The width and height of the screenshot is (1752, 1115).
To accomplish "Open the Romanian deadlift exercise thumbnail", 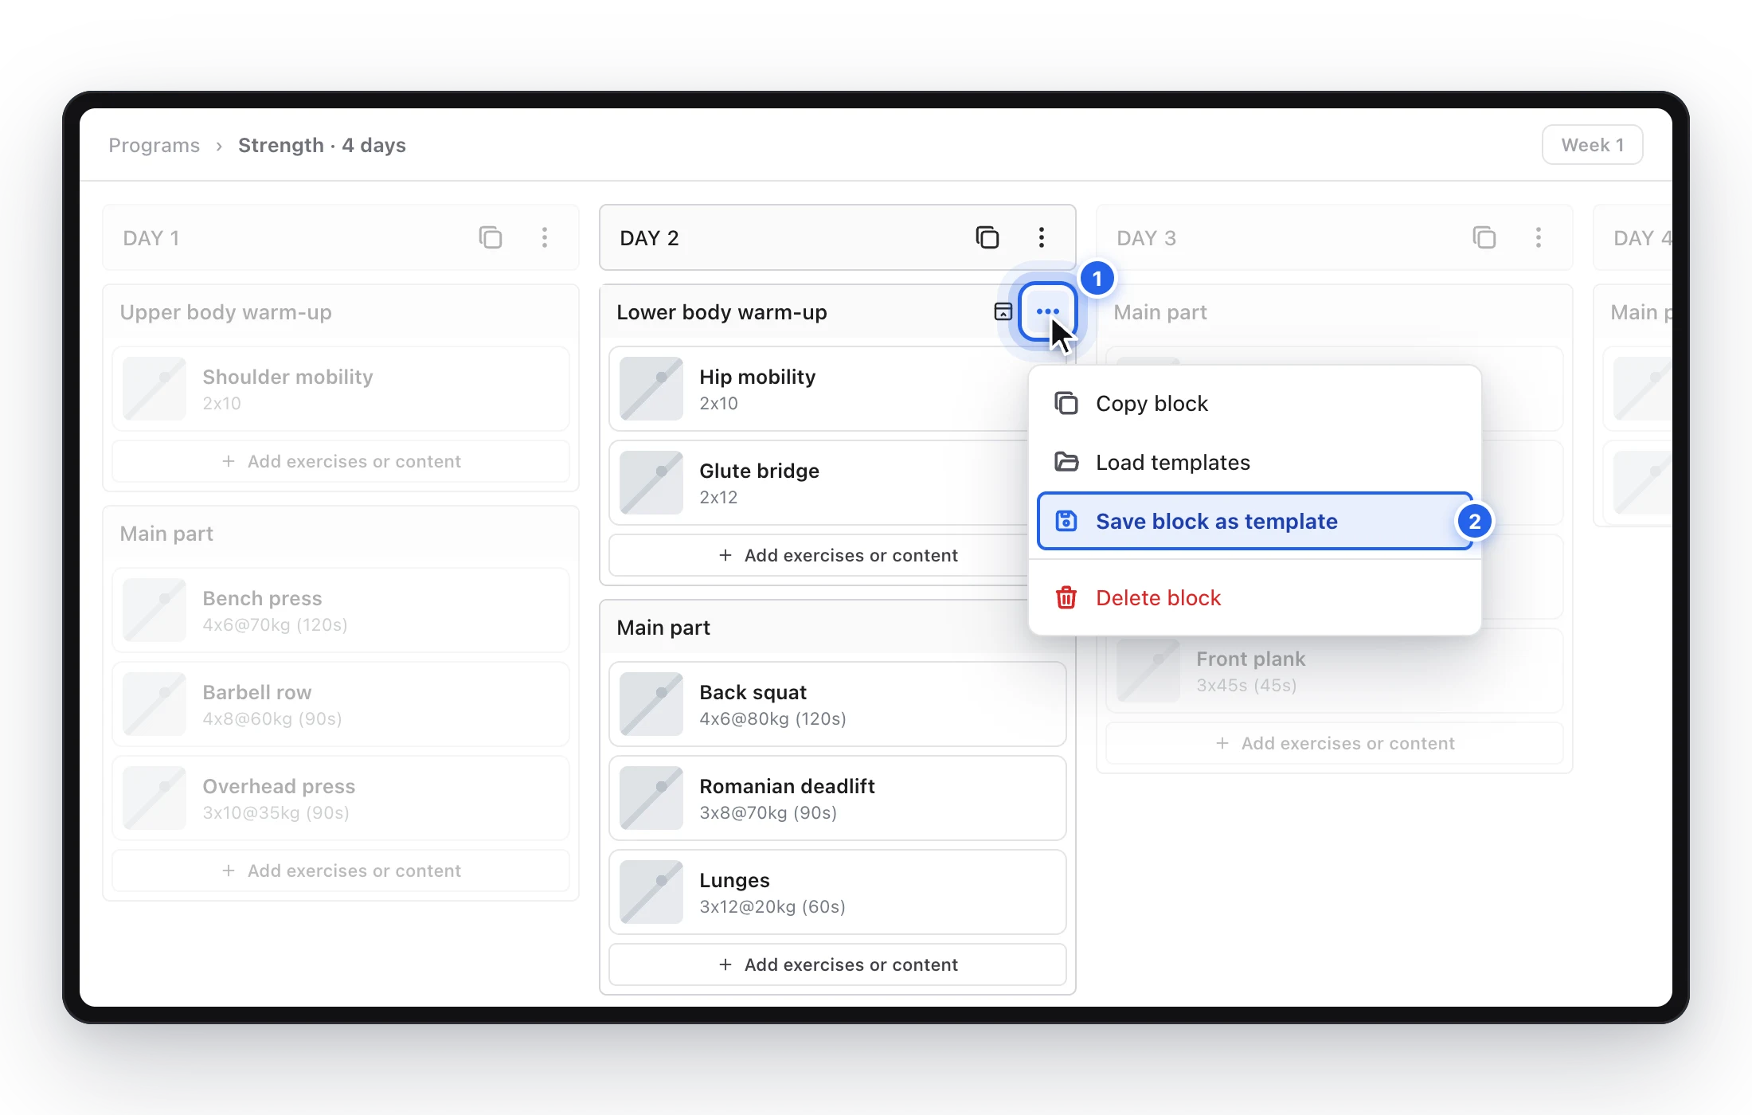I will tap(651, 798).
